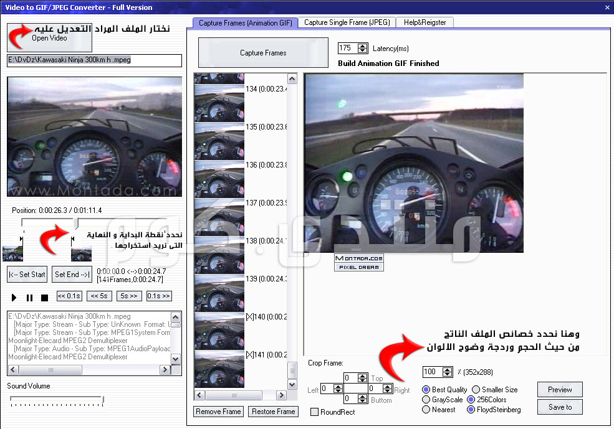
Task: Pause the video playback
Action: pos(29,297)
